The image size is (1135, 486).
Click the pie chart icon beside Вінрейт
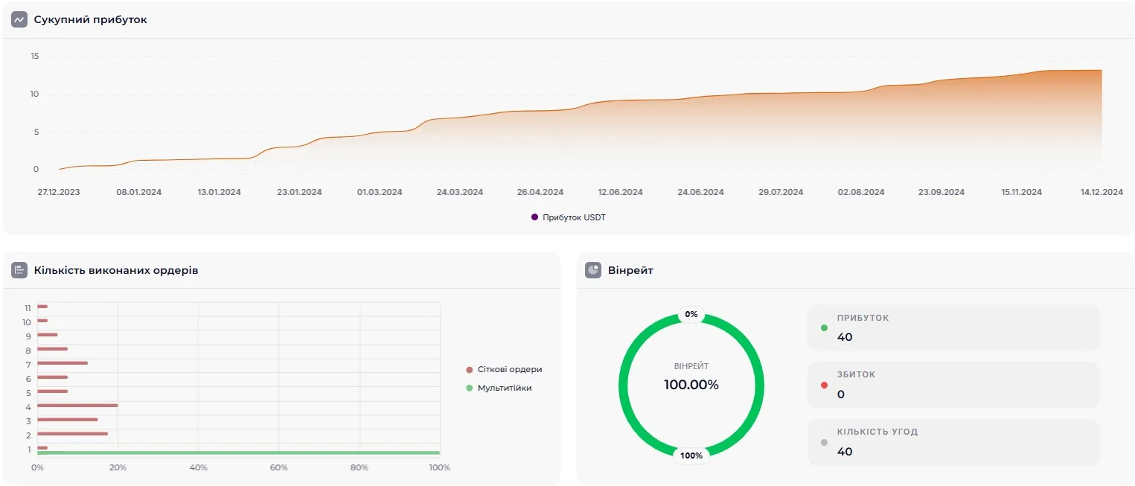pos(593,270)
